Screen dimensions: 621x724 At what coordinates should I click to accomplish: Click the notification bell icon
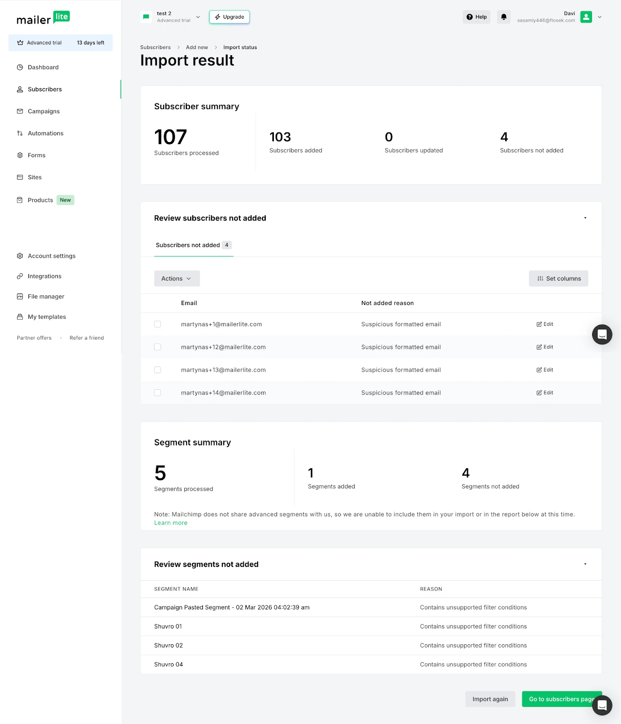click(503, 17)
